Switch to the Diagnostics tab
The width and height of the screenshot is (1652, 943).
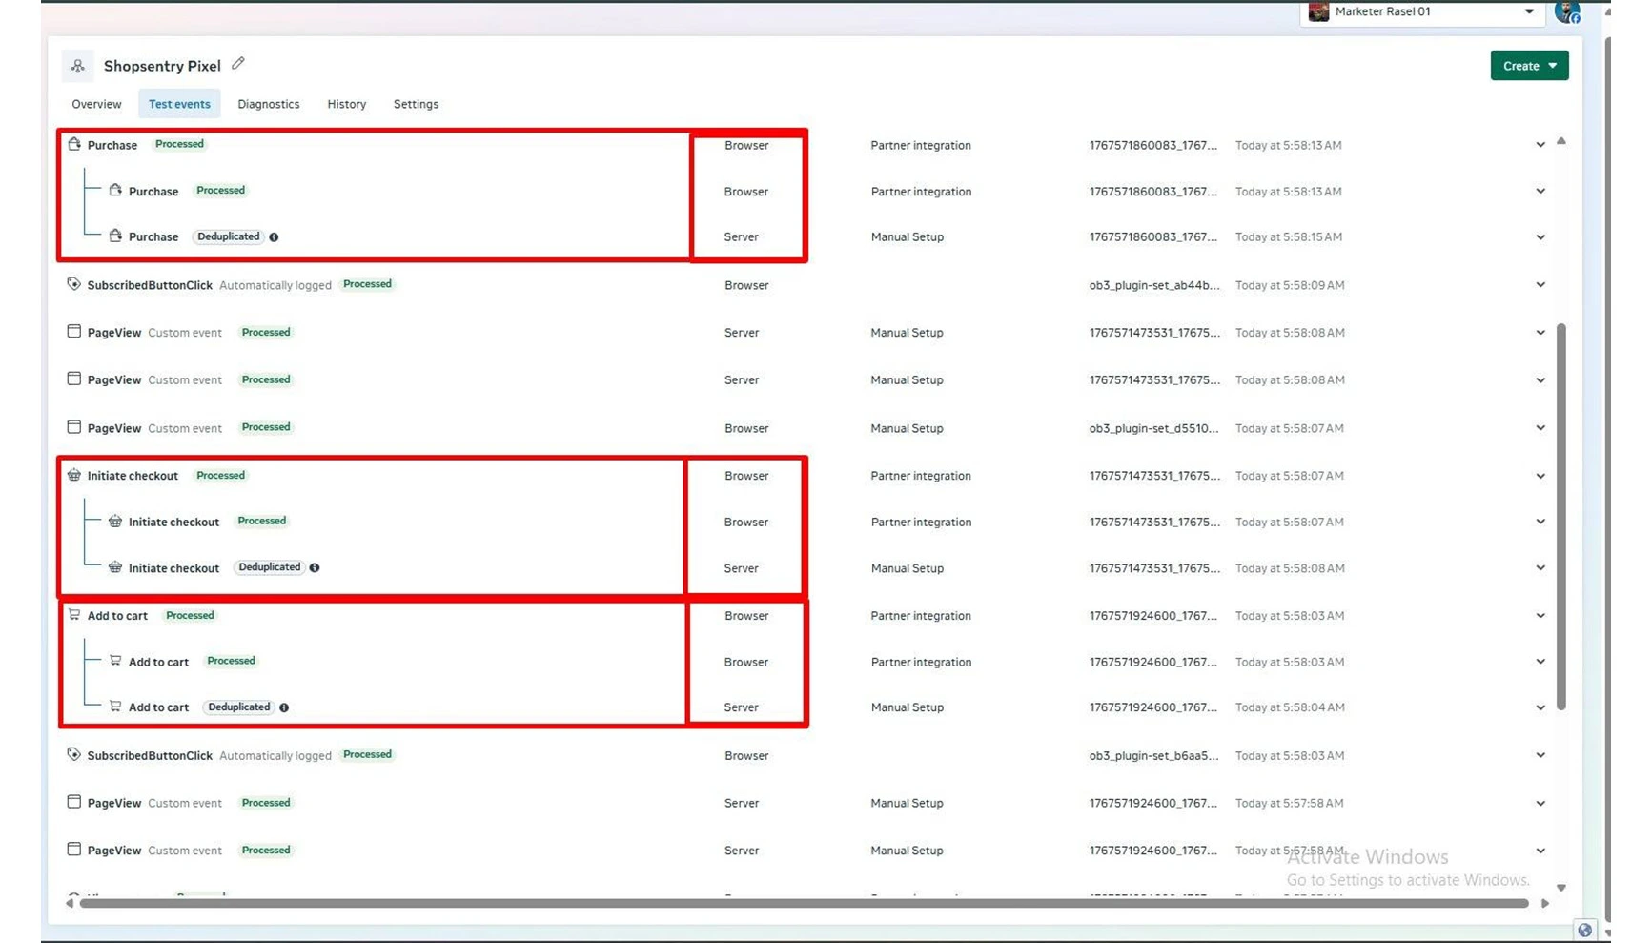[x=269, y=104]
